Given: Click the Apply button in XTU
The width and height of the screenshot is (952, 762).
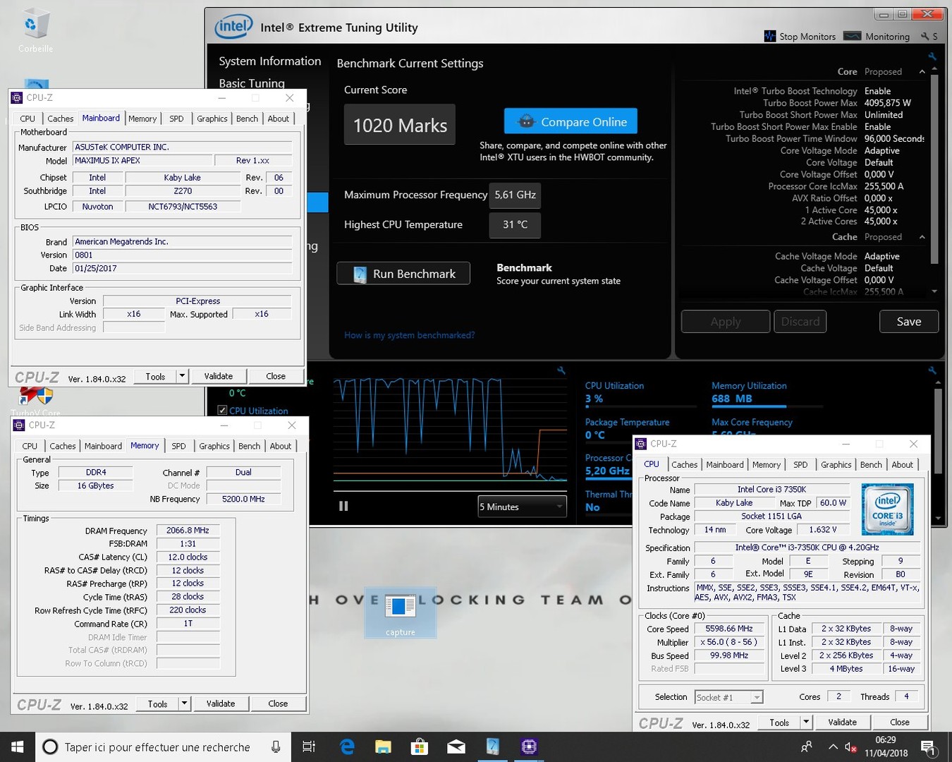Looking at the screenshot, I should click(x=726, y=321).
